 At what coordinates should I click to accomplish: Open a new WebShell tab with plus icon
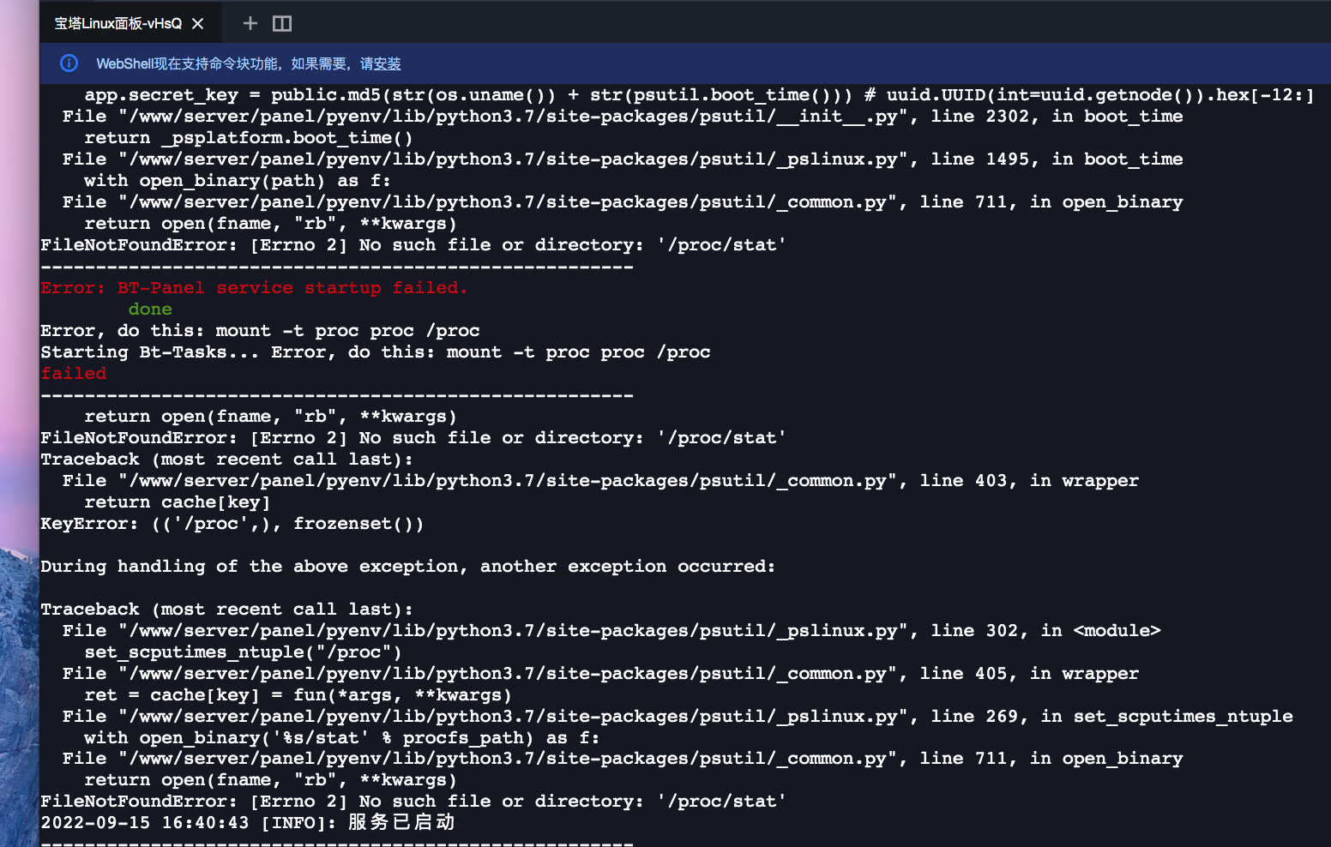point(250,23)
